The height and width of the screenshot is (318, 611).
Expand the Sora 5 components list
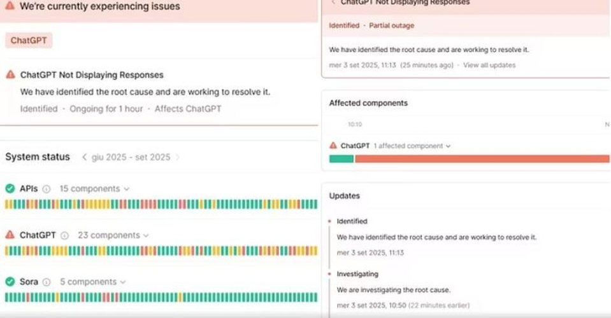[x=96, y=282]
